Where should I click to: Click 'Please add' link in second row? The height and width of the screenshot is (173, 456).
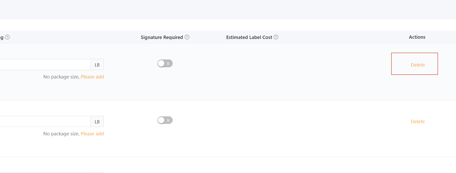[x=92, y=134]
